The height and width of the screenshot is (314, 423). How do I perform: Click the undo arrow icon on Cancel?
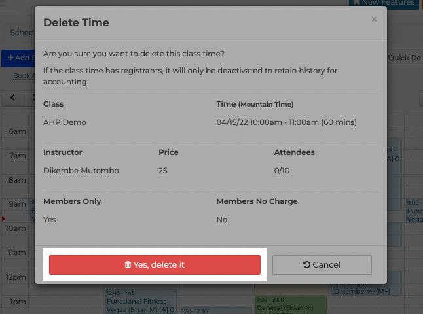point(306,265)
